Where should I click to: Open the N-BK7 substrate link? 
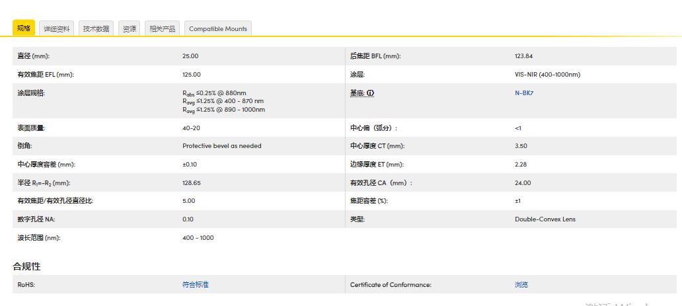pyautogui.click(x=524, y=93)
